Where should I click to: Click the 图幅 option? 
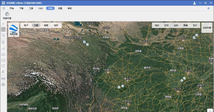(x=186, y=25)
